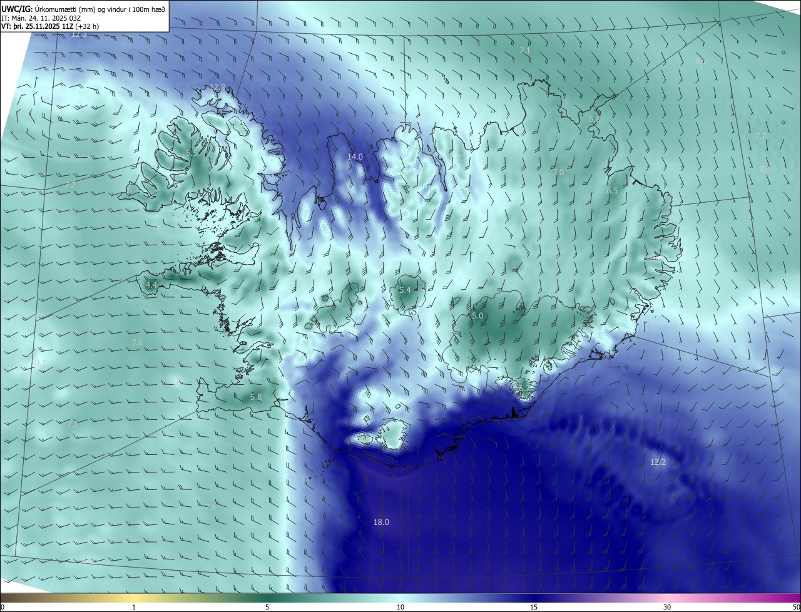The height and width of the screenshot is (612, 801).
Task: Click the map title 'Úrkomumætti (mm) og vindur í 100m hæð'
Action: [x=100, y=9]
